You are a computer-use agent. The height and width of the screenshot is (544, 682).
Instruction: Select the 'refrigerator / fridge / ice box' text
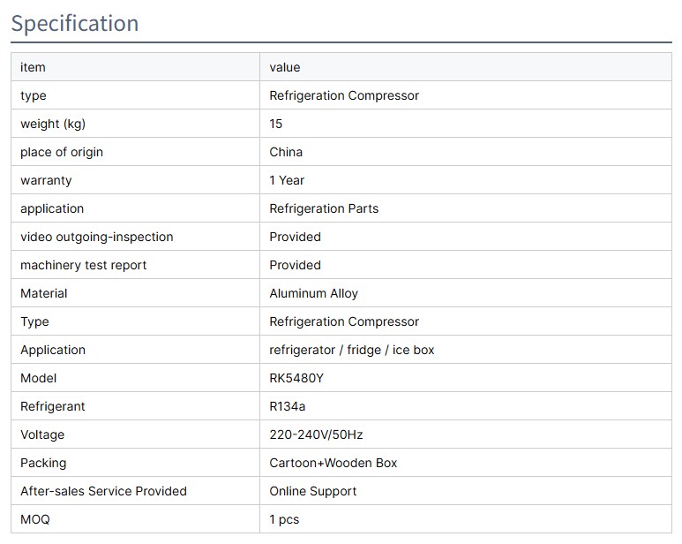351,350
